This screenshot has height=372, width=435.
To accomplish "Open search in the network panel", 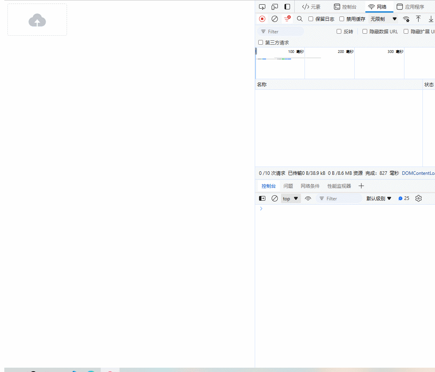I will (x=300, y=19).
